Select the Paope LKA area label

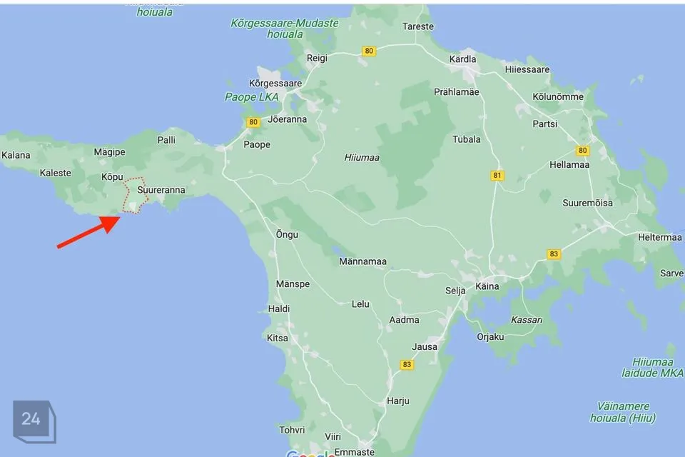pyautogui.click(x=251, y=96)
